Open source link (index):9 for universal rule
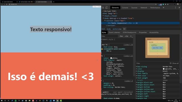The image size is (182, 102). click(x=129, y=81)
